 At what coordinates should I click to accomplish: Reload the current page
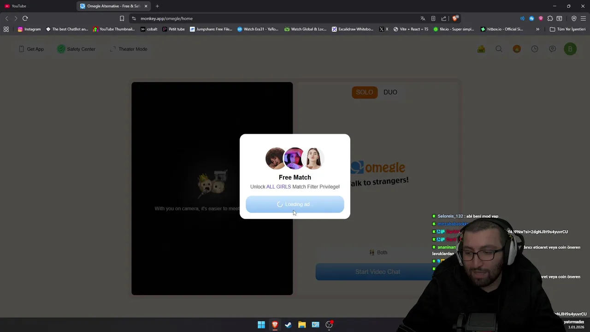25,18
